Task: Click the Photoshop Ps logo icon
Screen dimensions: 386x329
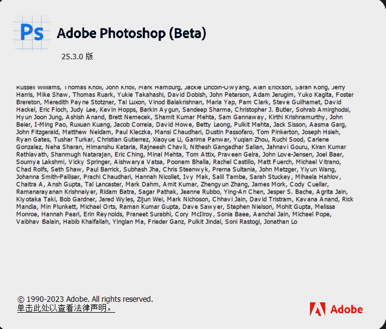Action: (x=31, y=33)
